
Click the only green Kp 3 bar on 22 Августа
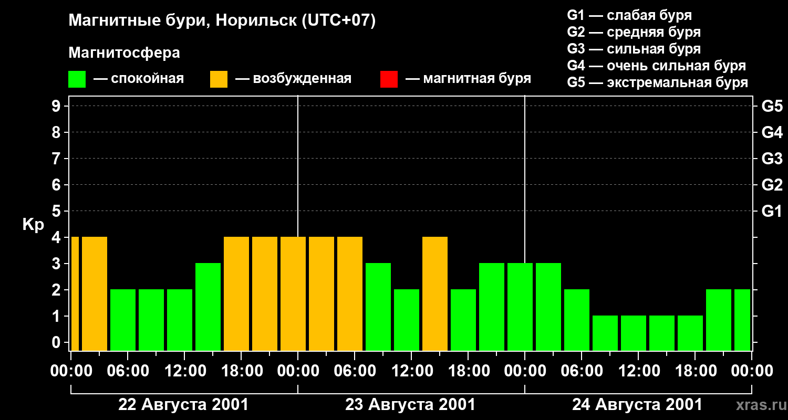coord(208,307)
